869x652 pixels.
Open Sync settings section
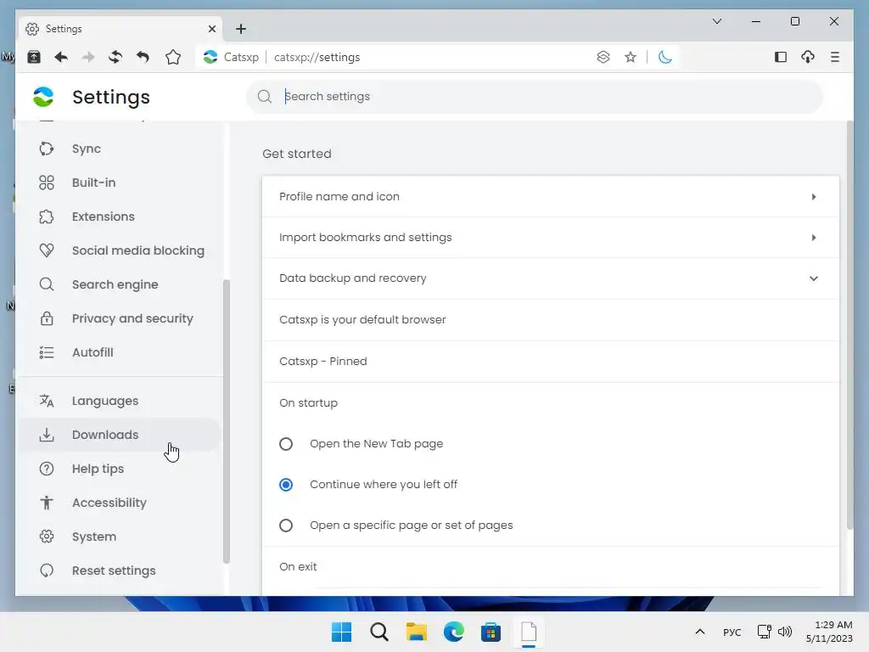(120, 149)
